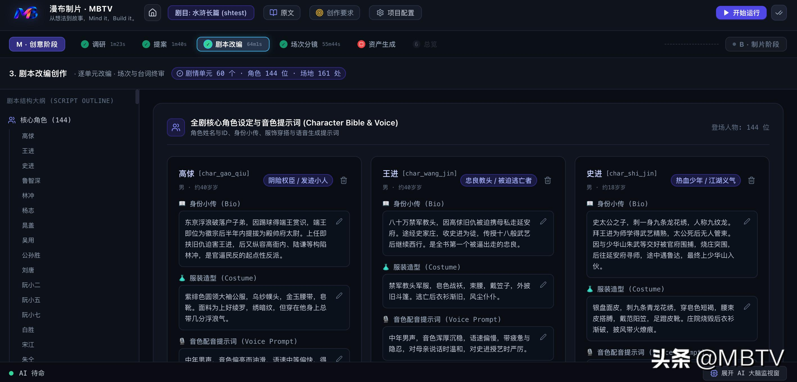Select 林冲 in the outline

[x=28, y=196]
